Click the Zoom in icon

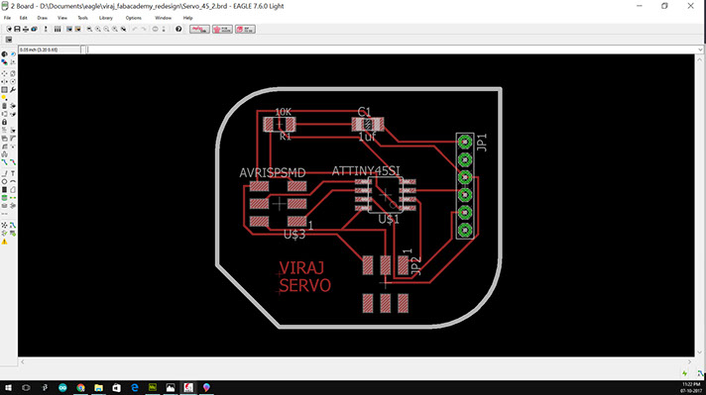[x=98, y=30]
